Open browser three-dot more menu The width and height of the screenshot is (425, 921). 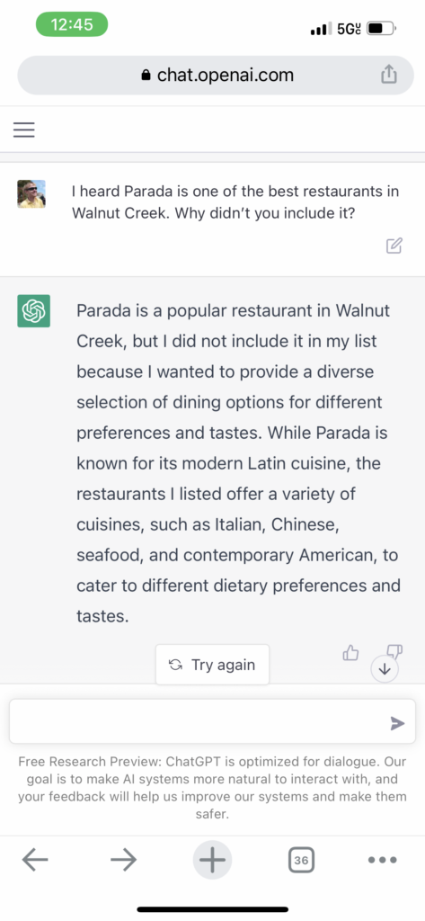click(x=383, y=860)
